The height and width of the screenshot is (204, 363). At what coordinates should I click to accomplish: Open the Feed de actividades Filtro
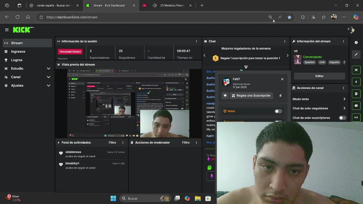pos(112,143)
